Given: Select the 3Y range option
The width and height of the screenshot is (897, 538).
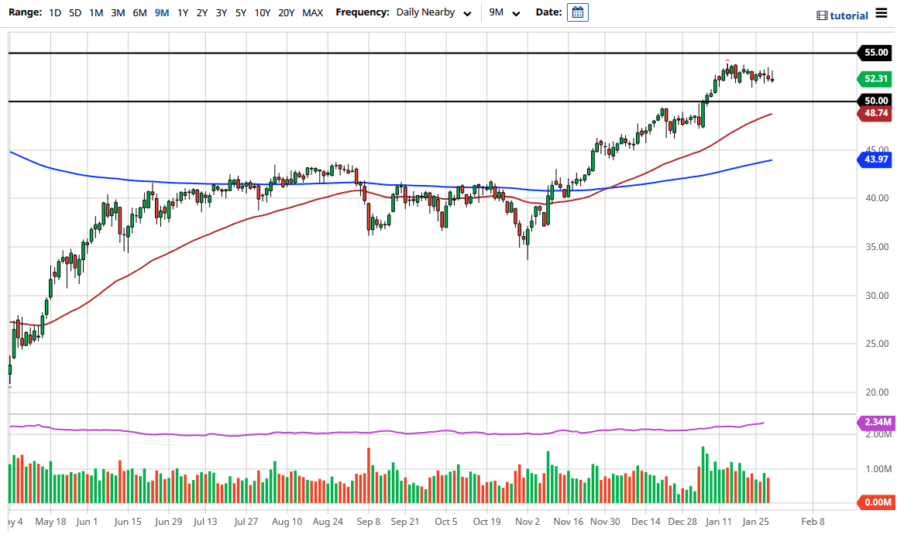Looking at the screenshot, I should point(221,12).
